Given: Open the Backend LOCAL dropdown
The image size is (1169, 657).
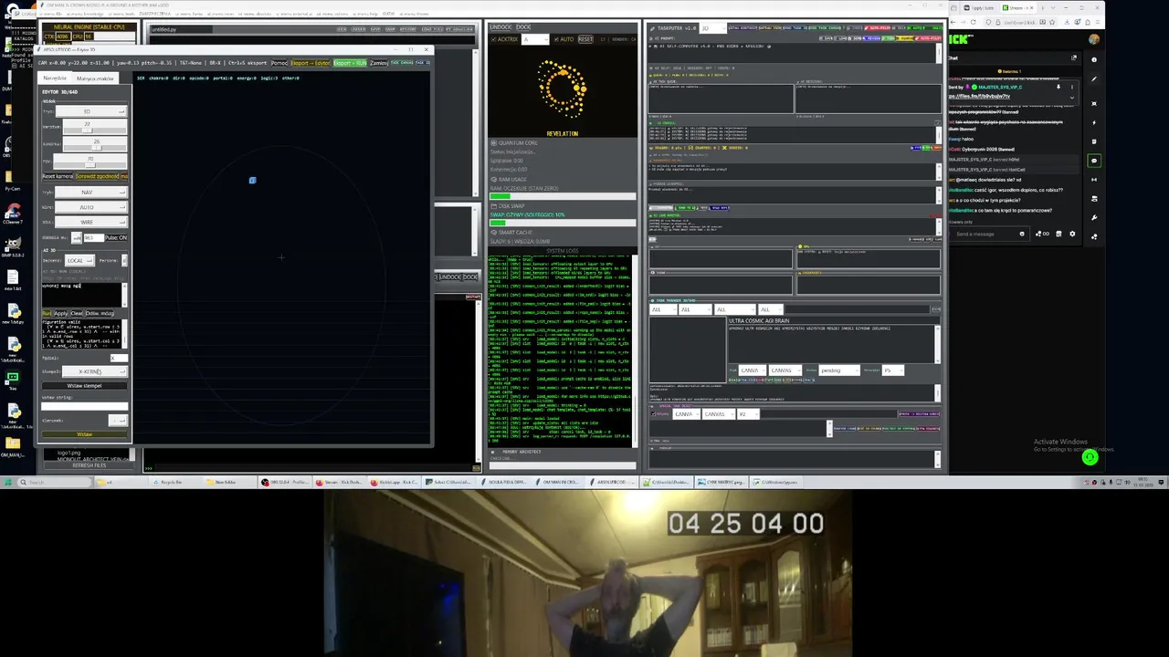Looking at the screenshot, I should pyautogui.click(x=79, y=260).
